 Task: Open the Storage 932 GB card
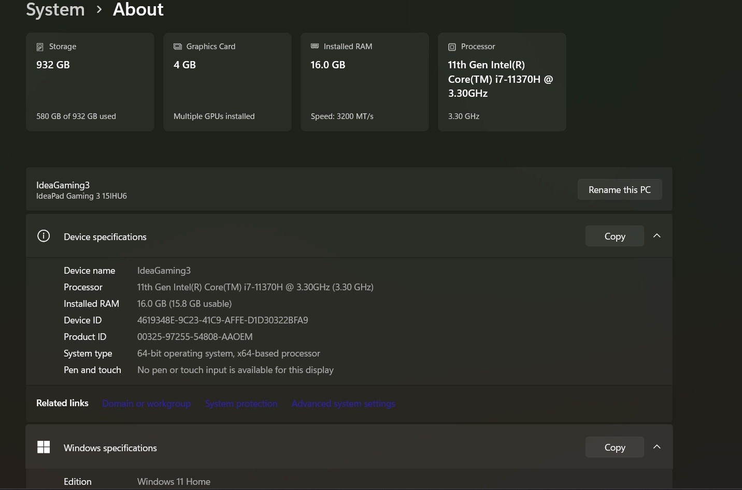pos(90,82)
